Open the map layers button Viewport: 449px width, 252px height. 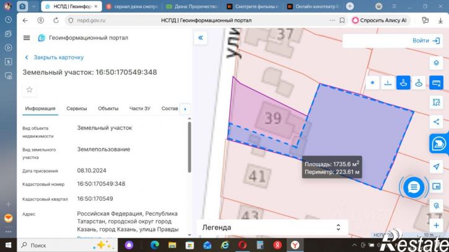[x=436, y=63]
